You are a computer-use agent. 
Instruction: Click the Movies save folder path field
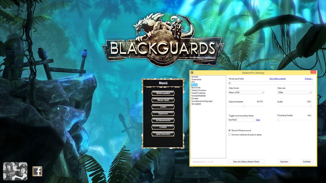pos(270,83)
